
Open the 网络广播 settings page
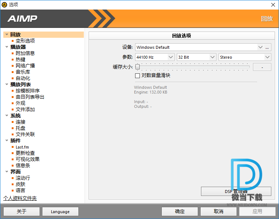(25, 66)
